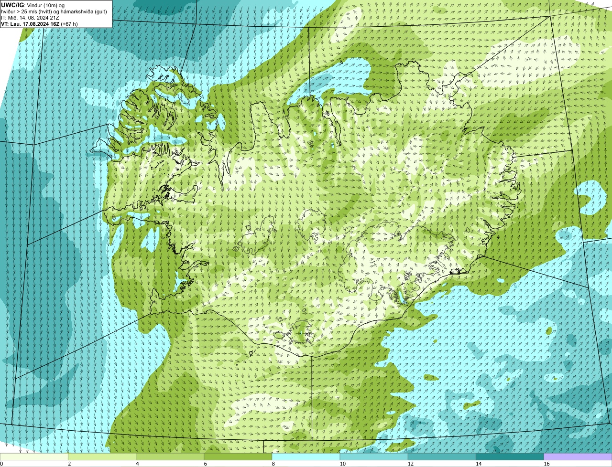Image resolution: width=612 pixels, height=467 pixels.
Task: Click the legend scale label '14'
Action: 479,464
